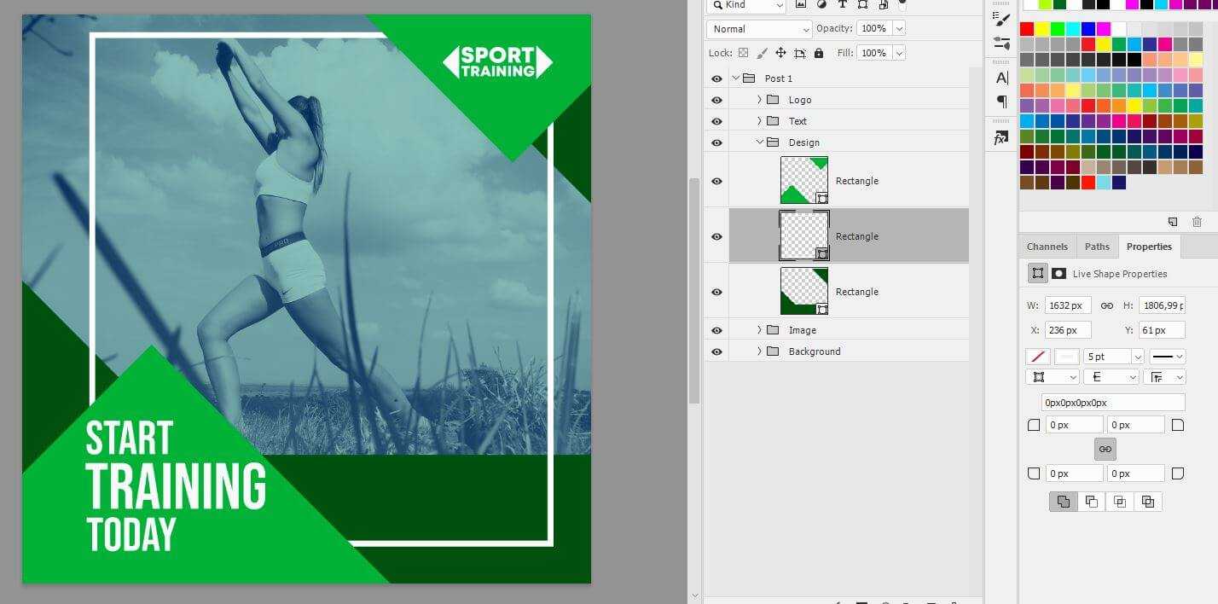Image resolution: width=1218 pixels, height=604 pixels.
Task: Click the lock position move icon
Action: (780, 53)
